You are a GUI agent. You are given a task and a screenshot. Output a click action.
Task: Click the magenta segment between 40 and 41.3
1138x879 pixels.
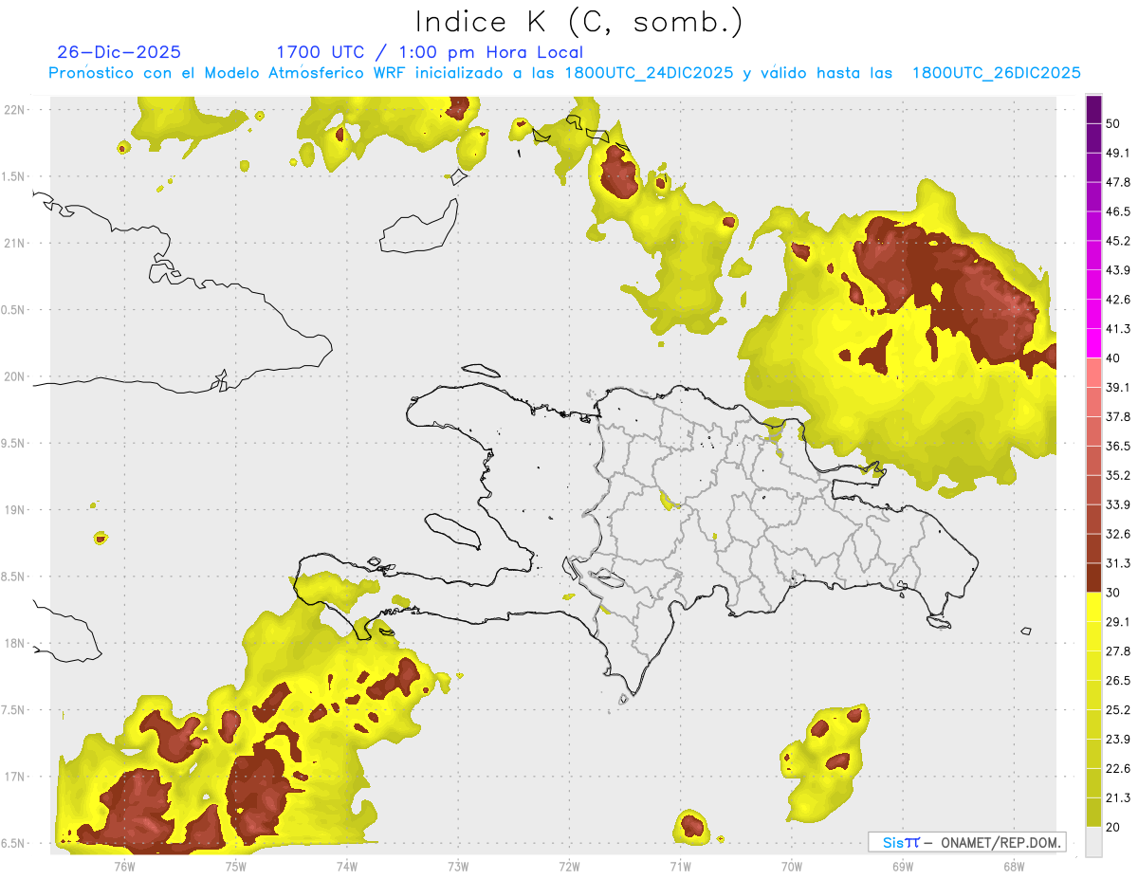[x=1094, y=343]
